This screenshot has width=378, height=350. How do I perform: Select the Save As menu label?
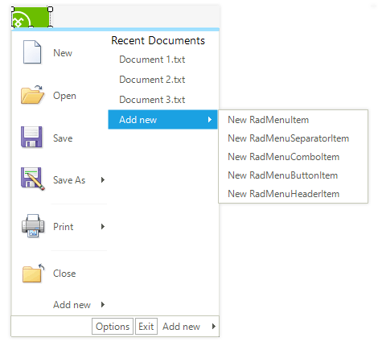pyautogui.click(x=69, y=180)
